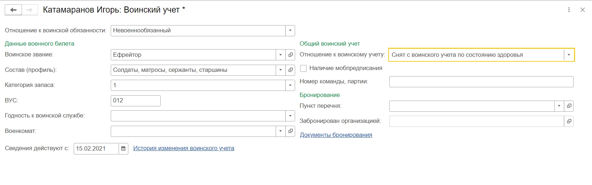Viewport: 592px width, 185px height.
Task: Expand the Годность к воинской службе dropdown
Action: pyautogui.click(x=290, y=116)
